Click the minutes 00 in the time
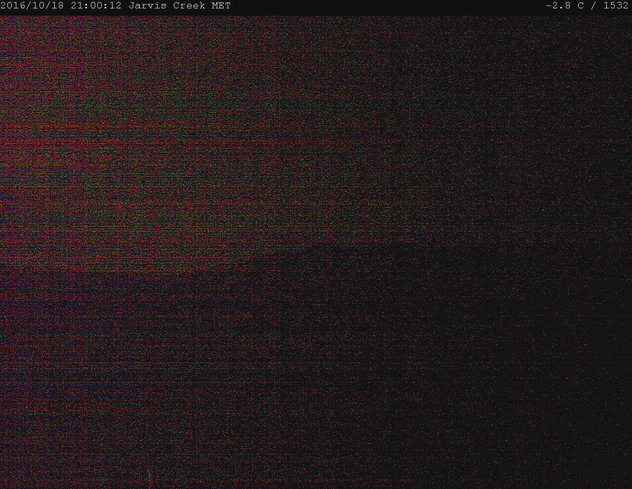The height and width of the screenshot is (489, 632). coord(96,6)
